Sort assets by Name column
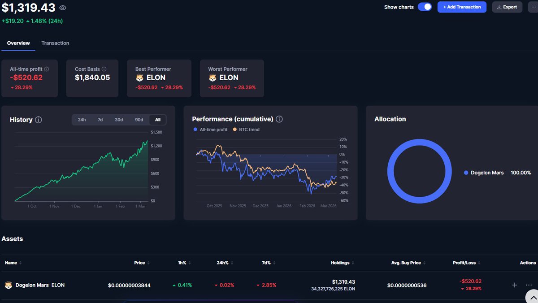Screen dimensions: 538x303 click(x=13, y=263)
